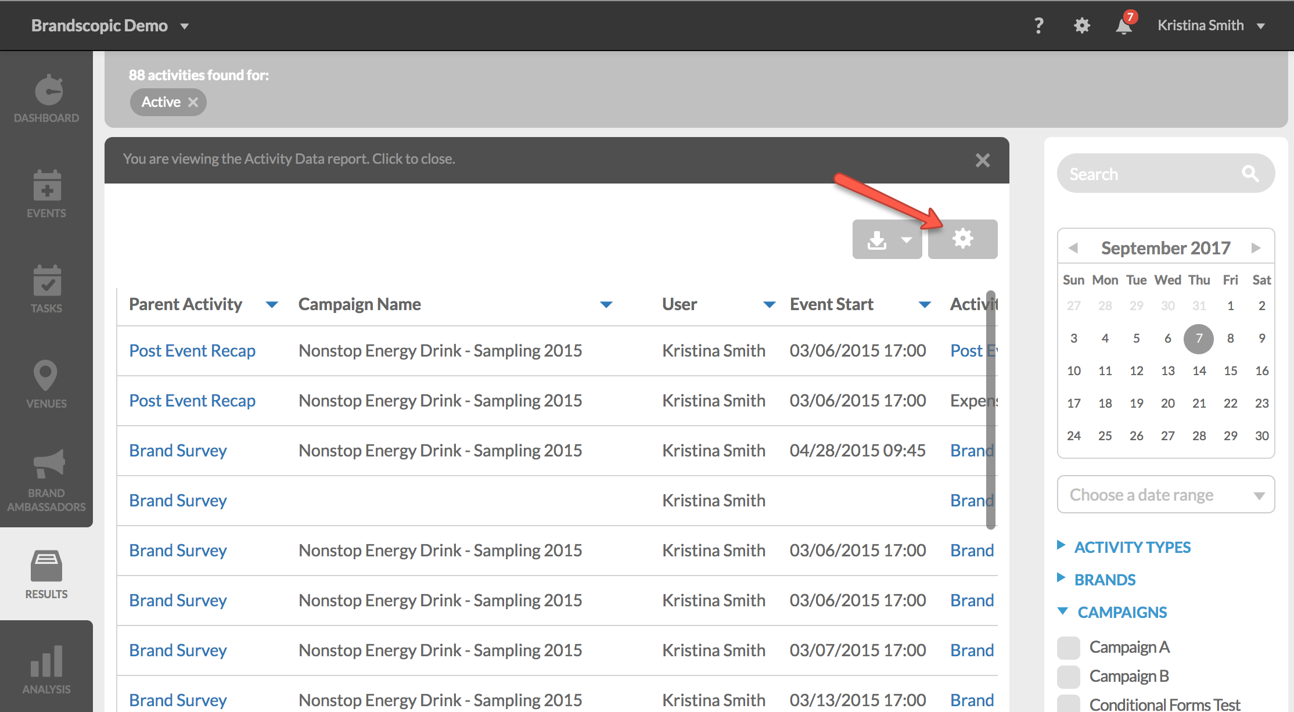
Task: Open report column settings gear button
Action: tap(962, 239)
